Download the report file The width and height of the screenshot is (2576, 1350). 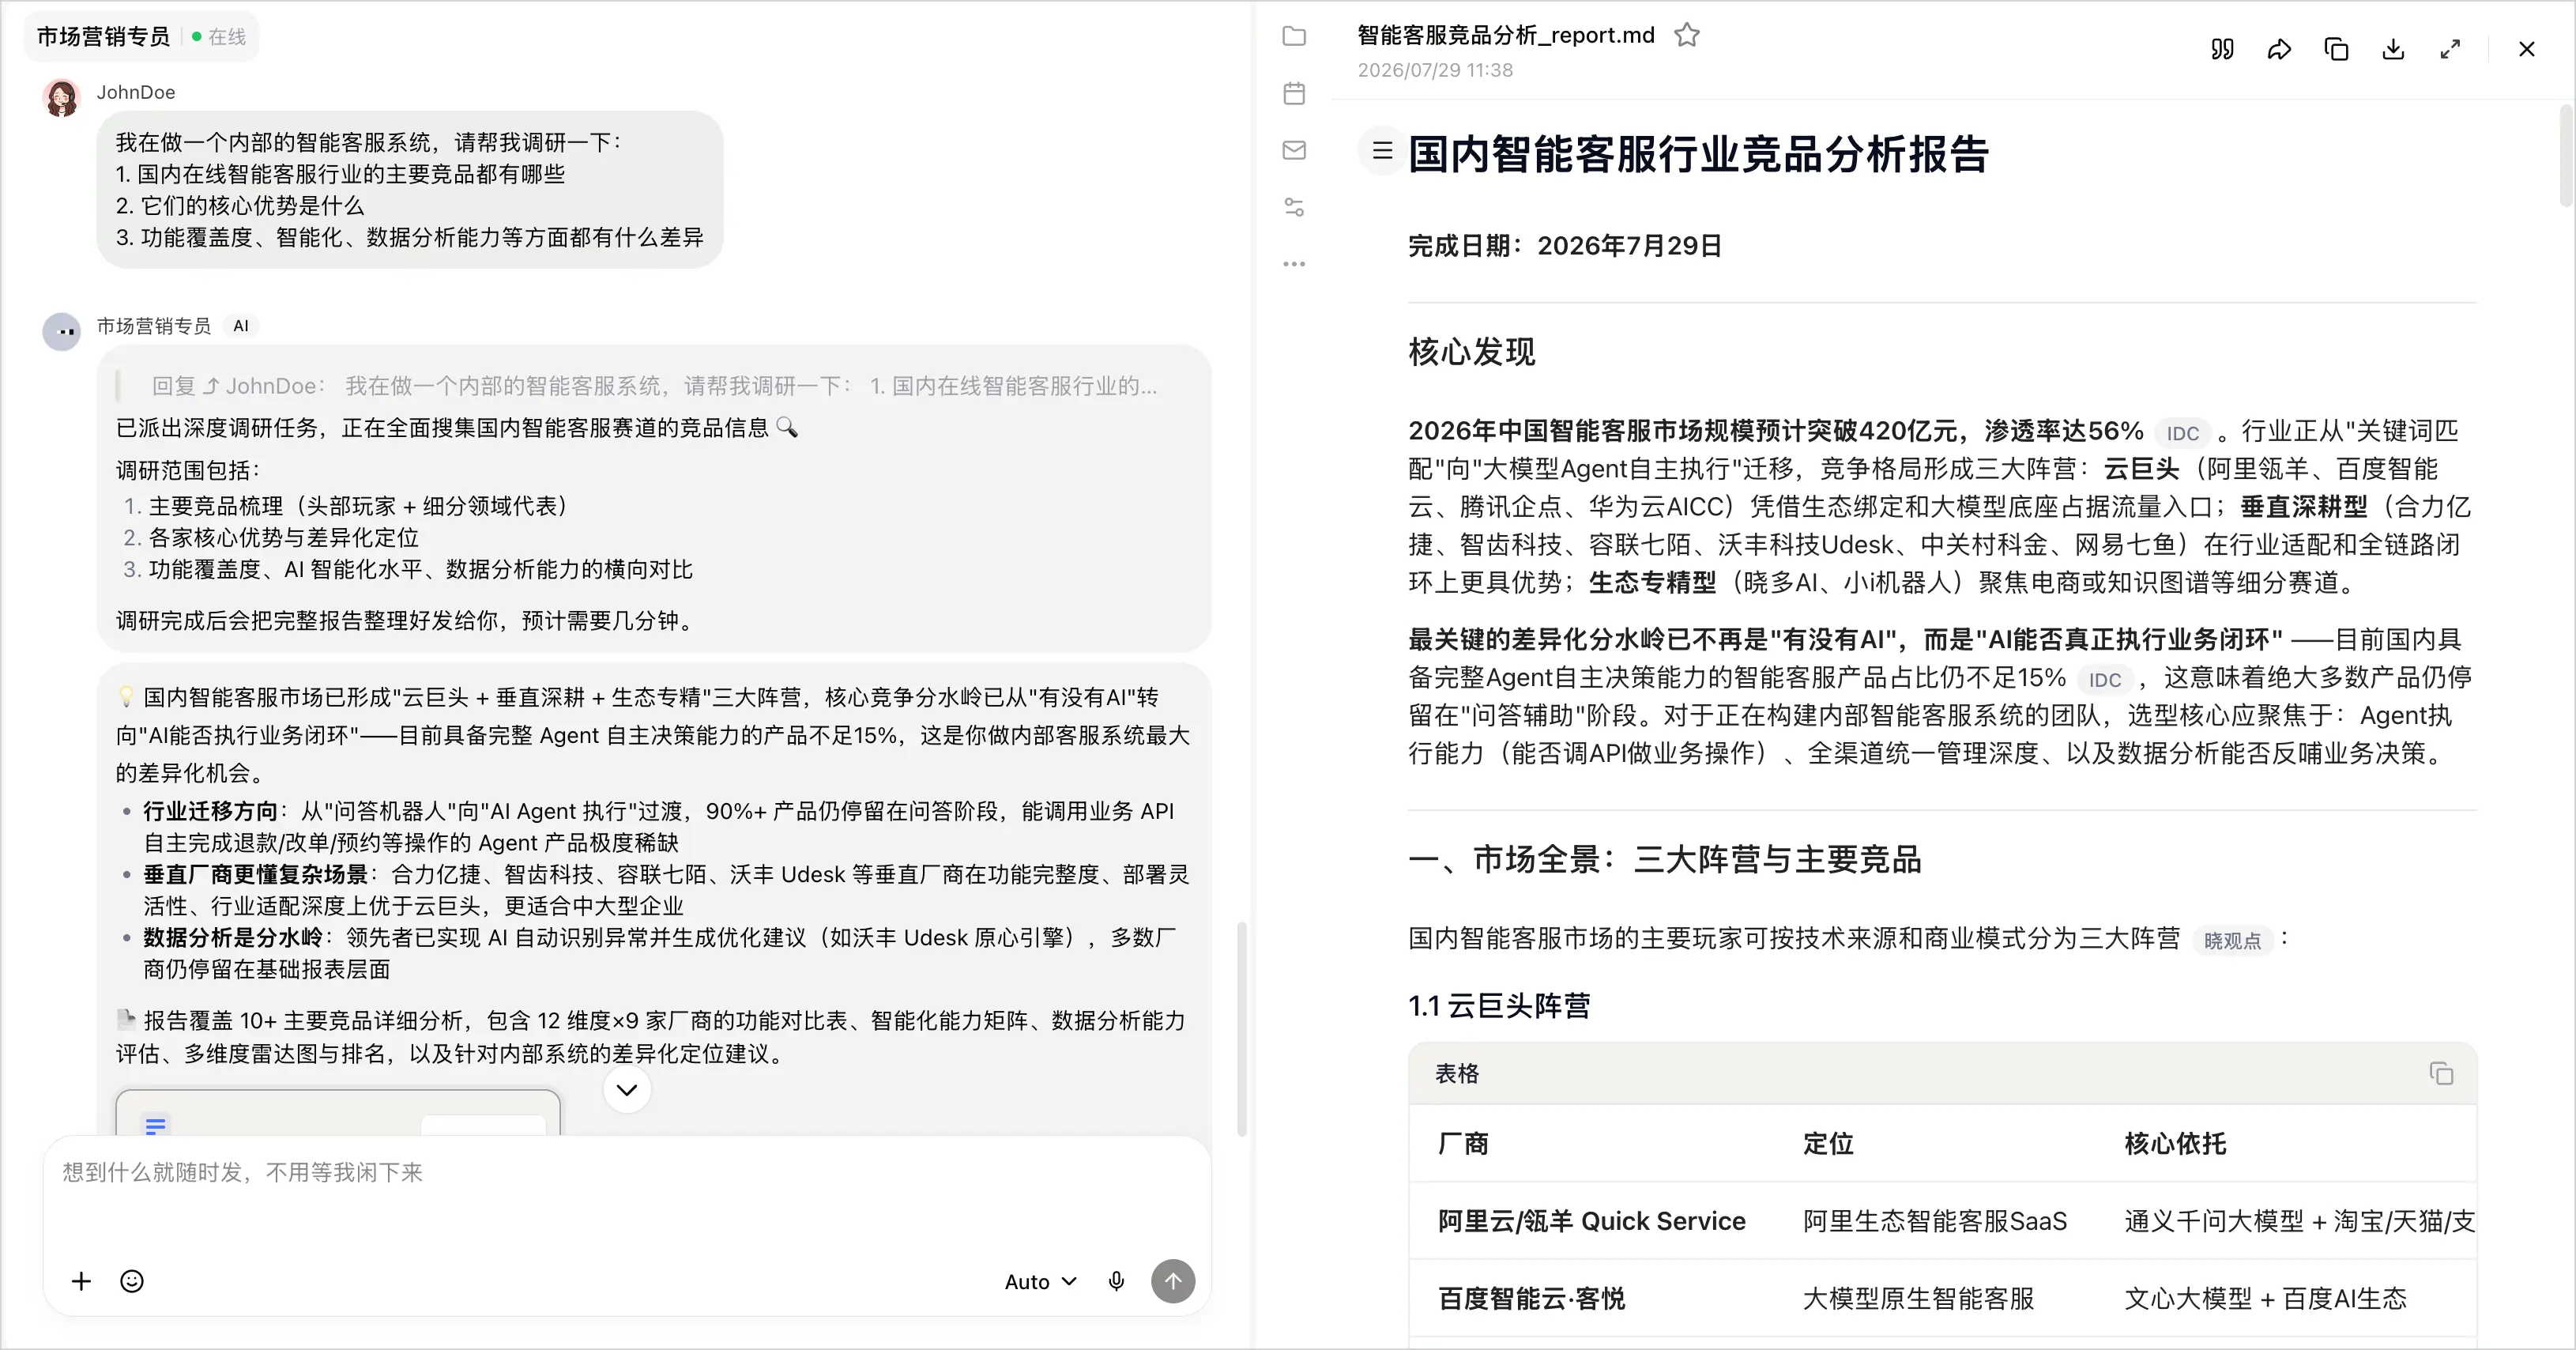point(2393,49)
